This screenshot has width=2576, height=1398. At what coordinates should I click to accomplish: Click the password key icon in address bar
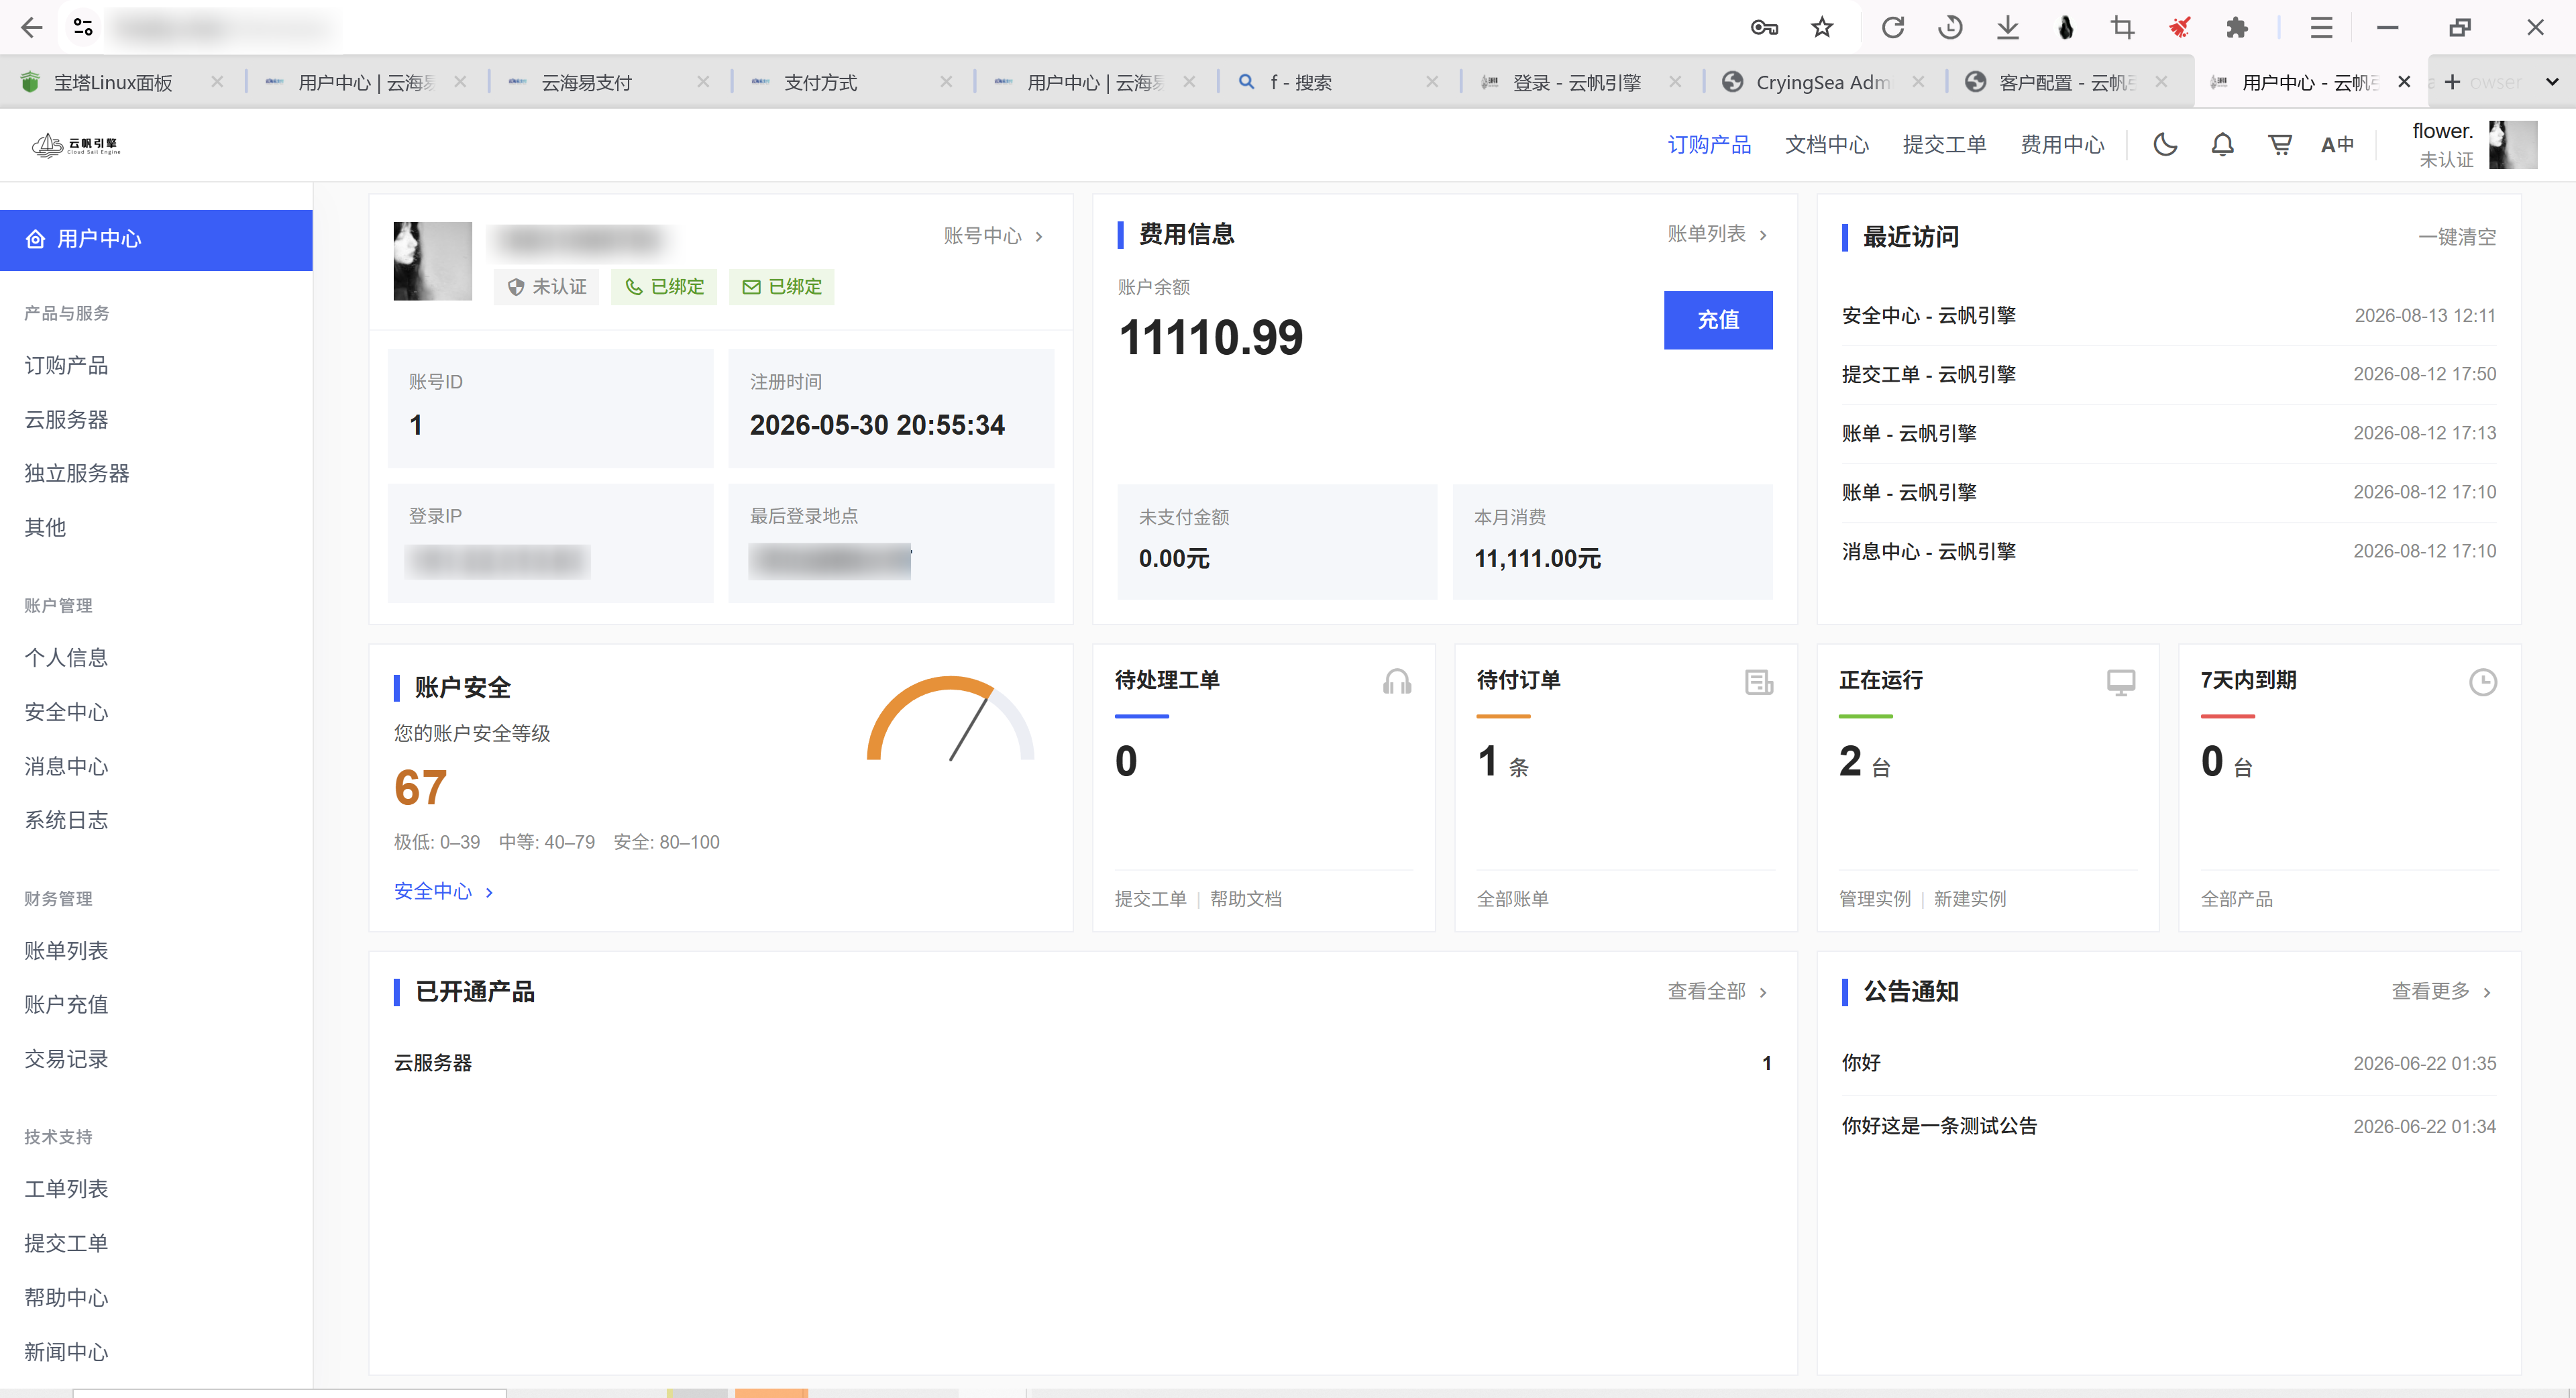pos(1764,27)
